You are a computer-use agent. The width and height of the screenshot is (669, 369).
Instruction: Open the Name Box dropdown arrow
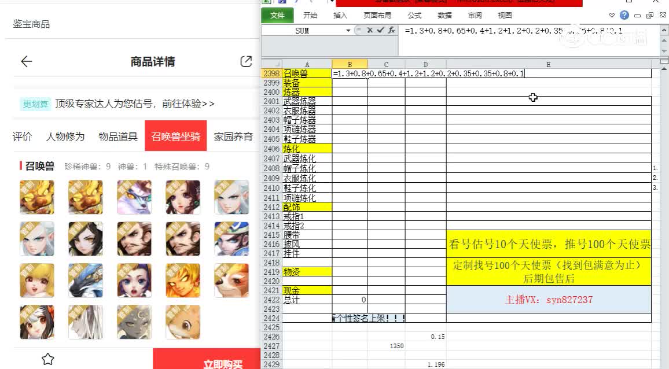(x=348, y=31)
